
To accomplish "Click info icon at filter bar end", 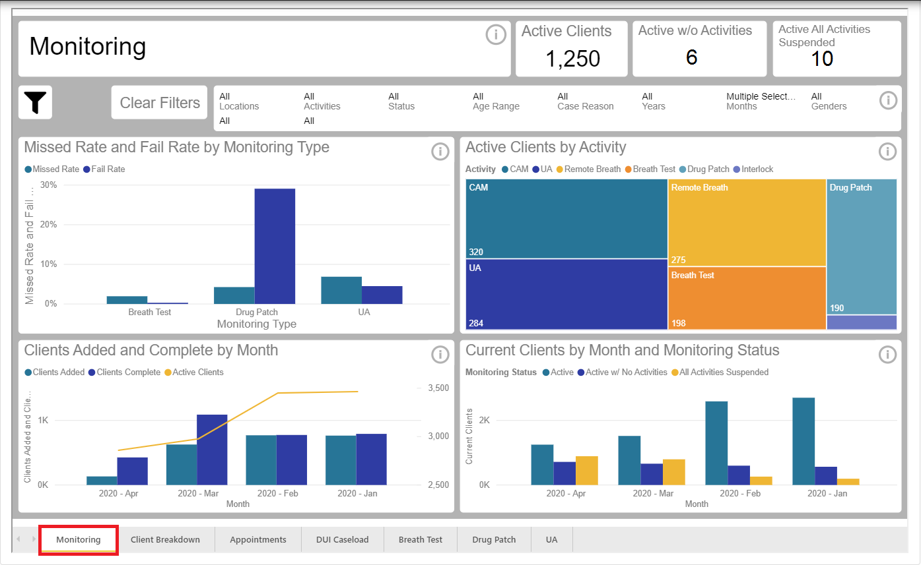I will point(889,100).
